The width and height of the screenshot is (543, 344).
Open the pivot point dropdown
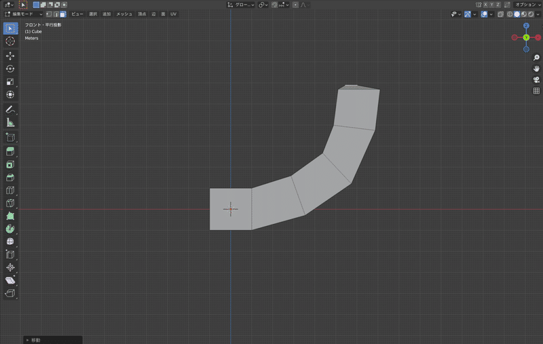tap(263, 5)
